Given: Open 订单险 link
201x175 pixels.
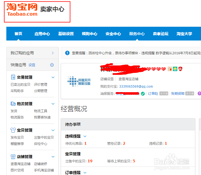Looking at the screenshot, I should tap(153, 93).
